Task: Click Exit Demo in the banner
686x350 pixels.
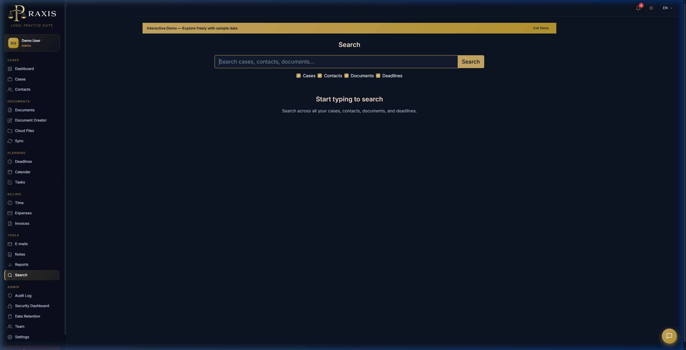Action: [x=541, y=28]
